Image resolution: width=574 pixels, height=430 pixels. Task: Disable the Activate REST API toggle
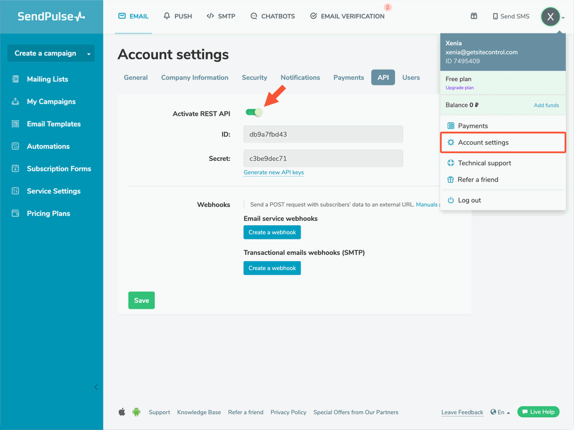tap(254, 112)
